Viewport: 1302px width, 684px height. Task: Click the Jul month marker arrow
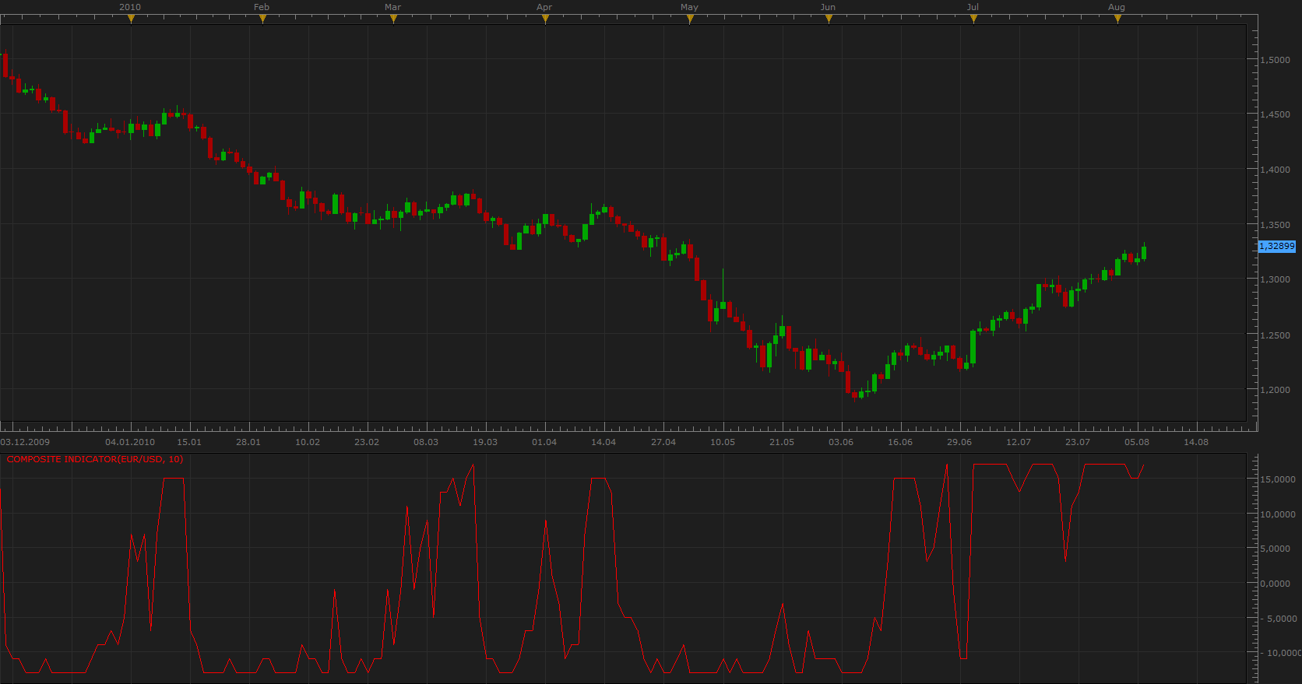[973, 19]
